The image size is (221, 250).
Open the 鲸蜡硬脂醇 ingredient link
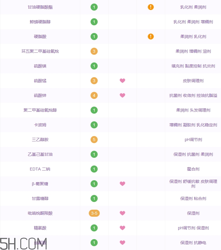(40, 22)
